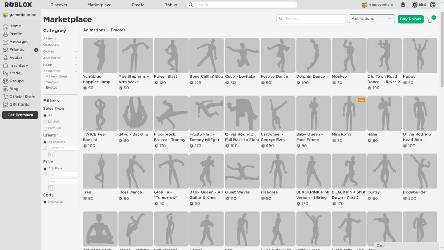Open the All Items category

tap(50, 39)
